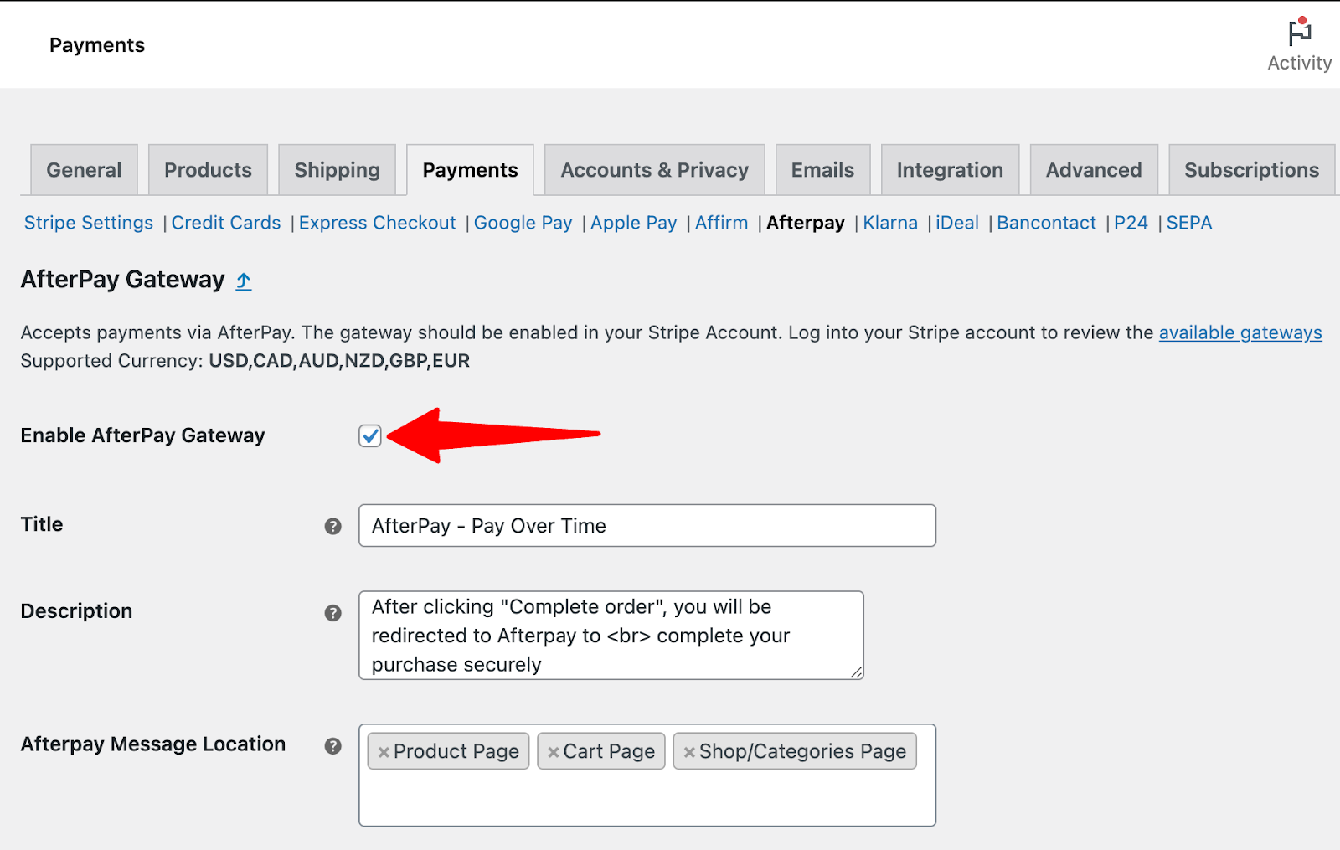Open the P24 gateway link
Image resolution: width=1340 pixels, height=850 pixels.
coord(1131,223)
